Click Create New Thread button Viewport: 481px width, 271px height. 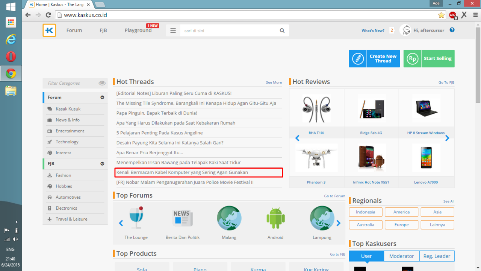coord(374,59)
